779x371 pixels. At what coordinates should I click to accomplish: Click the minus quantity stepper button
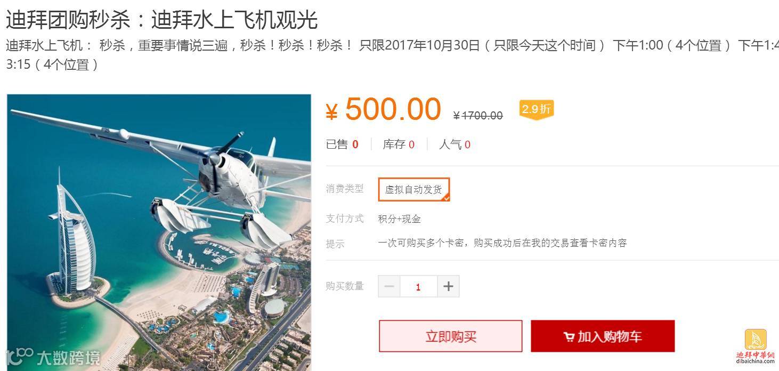[389, 286]
